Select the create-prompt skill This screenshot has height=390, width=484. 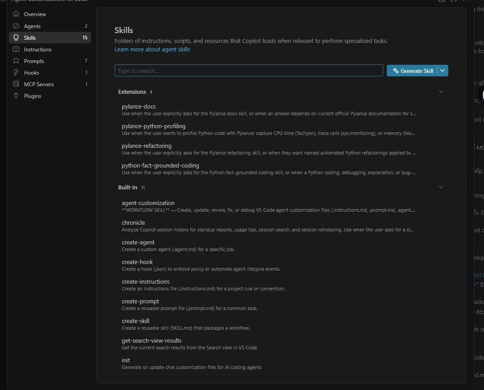[281, 304]
